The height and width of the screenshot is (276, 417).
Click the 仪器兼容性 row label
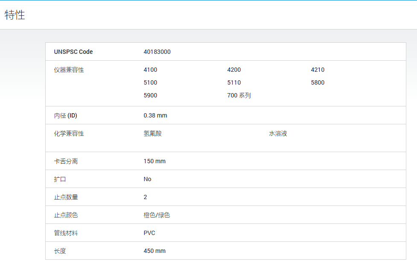click(x=69, y=70)
